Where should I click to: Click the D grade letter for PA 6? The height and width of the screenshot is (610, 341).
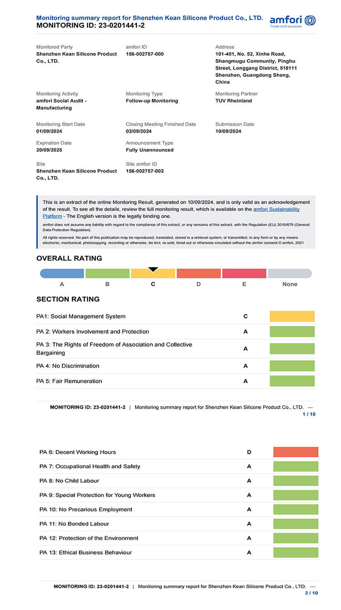tap(249, 452)
